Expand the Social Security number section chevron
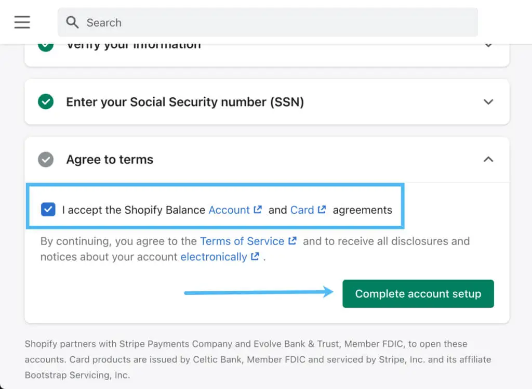The width and height of the screenshot is (532, 389). point(488,102)
